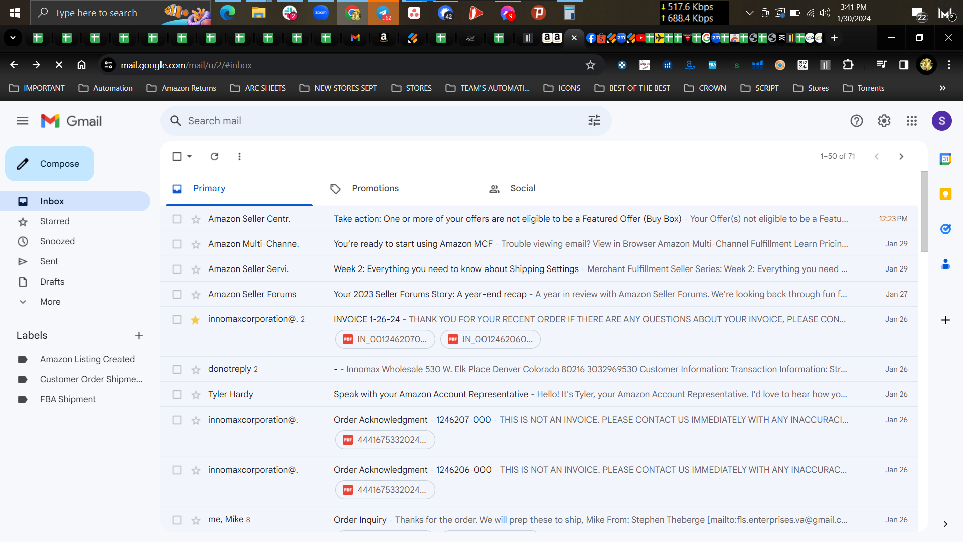Open Google Keep side panel
This screenshot has width=963, height=542.
pyautogui.click(x=945, y=194)
